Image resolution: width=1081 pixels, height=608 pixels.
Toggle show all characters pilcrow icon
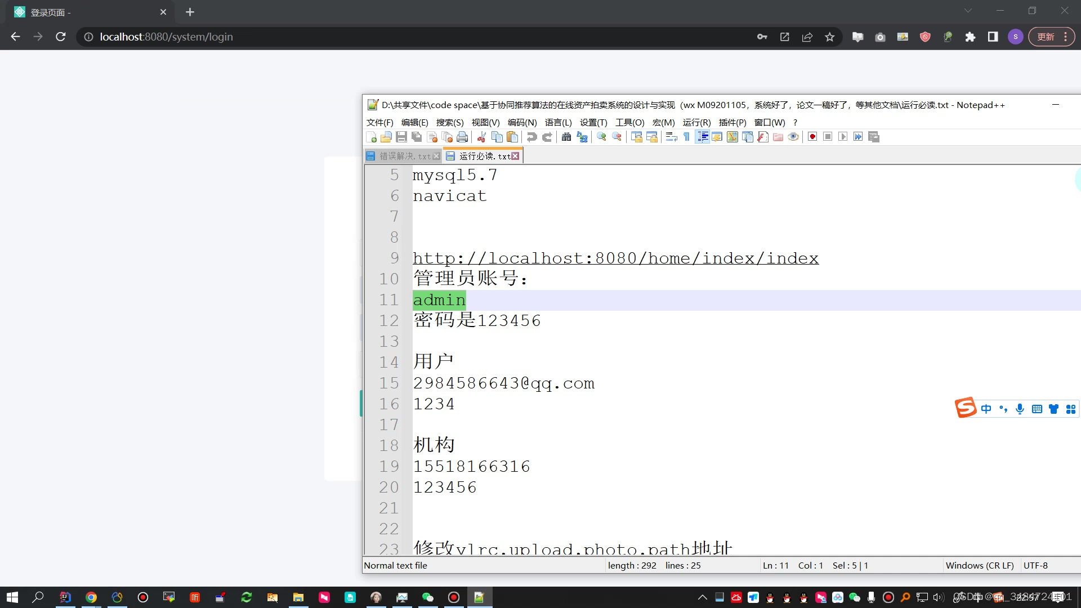[686, 137]
